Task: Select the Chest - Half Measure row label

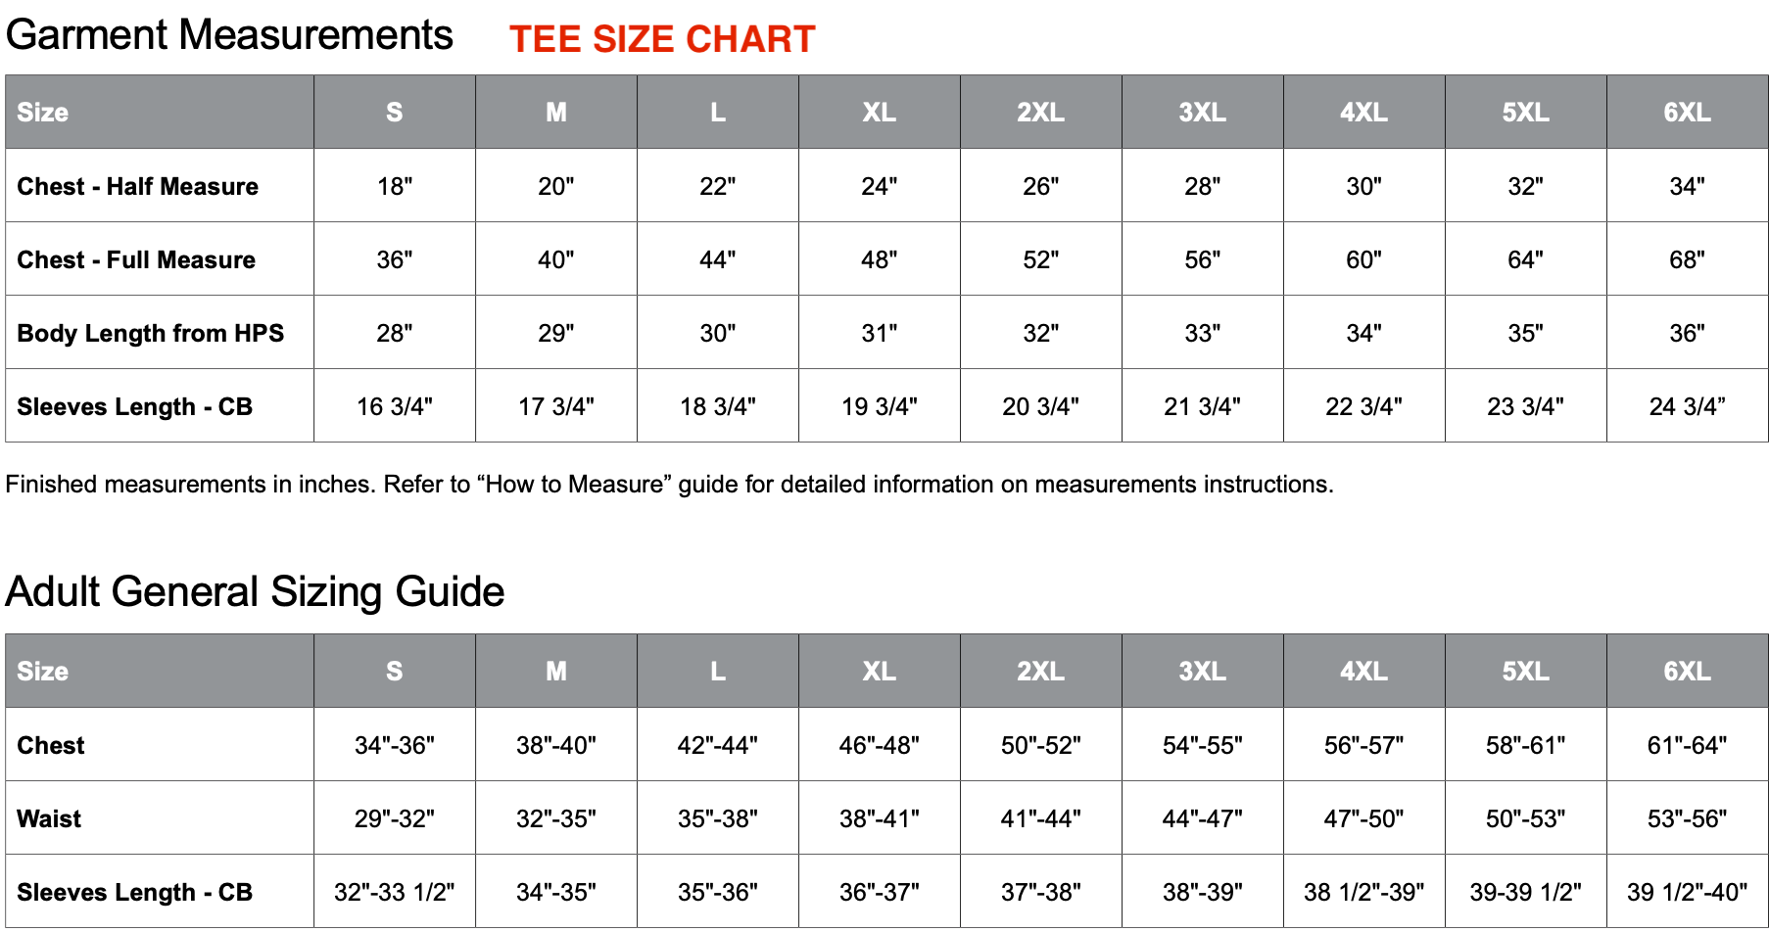Action: coord(138,186)
